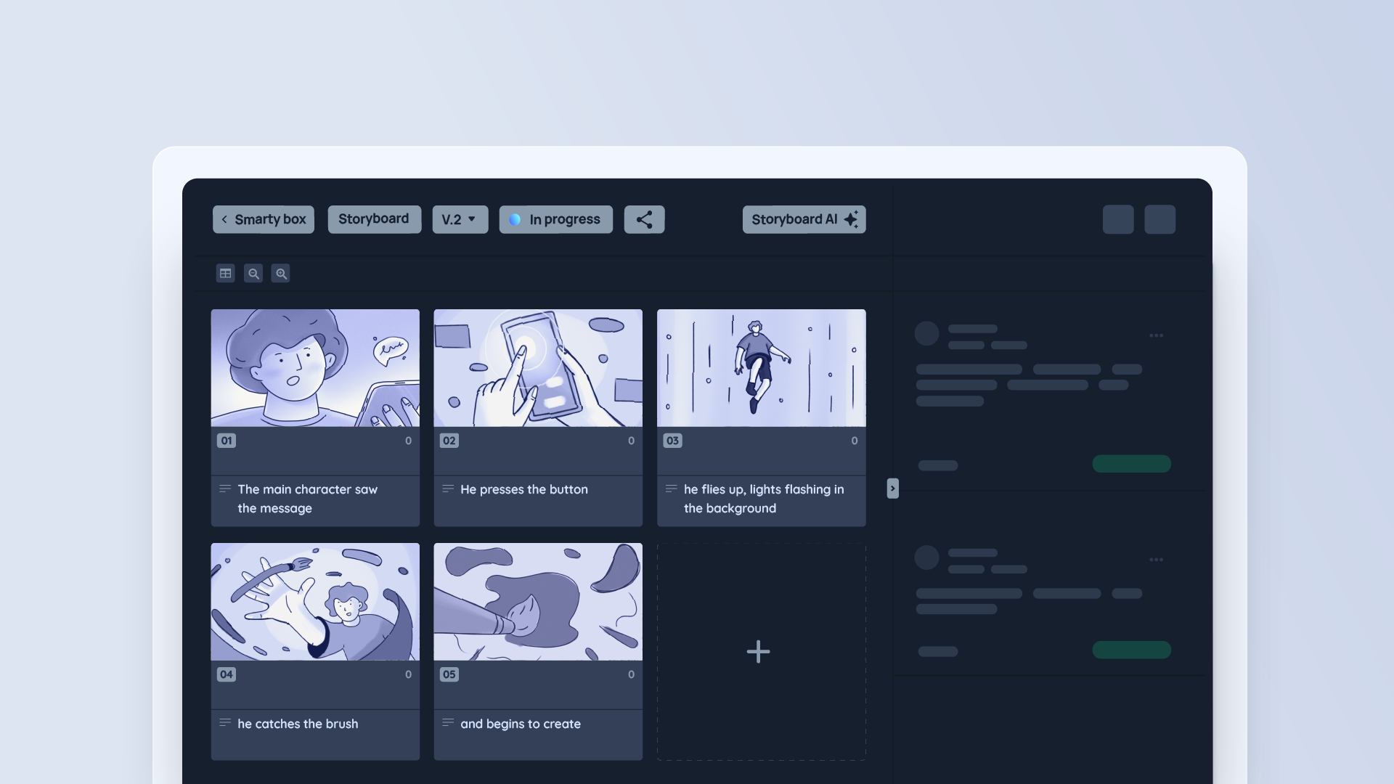Viewport: 1394px width, 784px height.
Task: Select frame 04 brush catching thumbnail
Action: (x=315, y=602)
